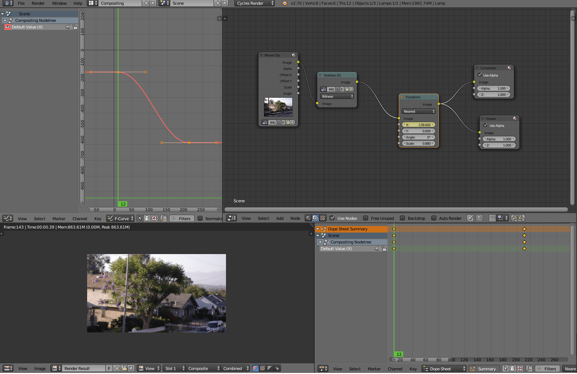Open Nearest filter dropdown on Transform node
577x374 pixels.
pyautogui.click(x=419, y=112)
